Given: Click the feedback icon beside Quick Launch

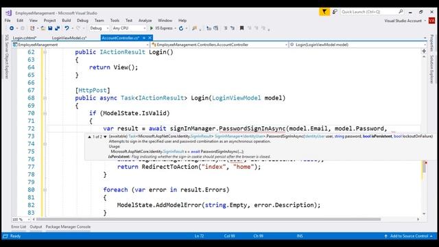Looking at the screenshot, I should coord(335,12).
